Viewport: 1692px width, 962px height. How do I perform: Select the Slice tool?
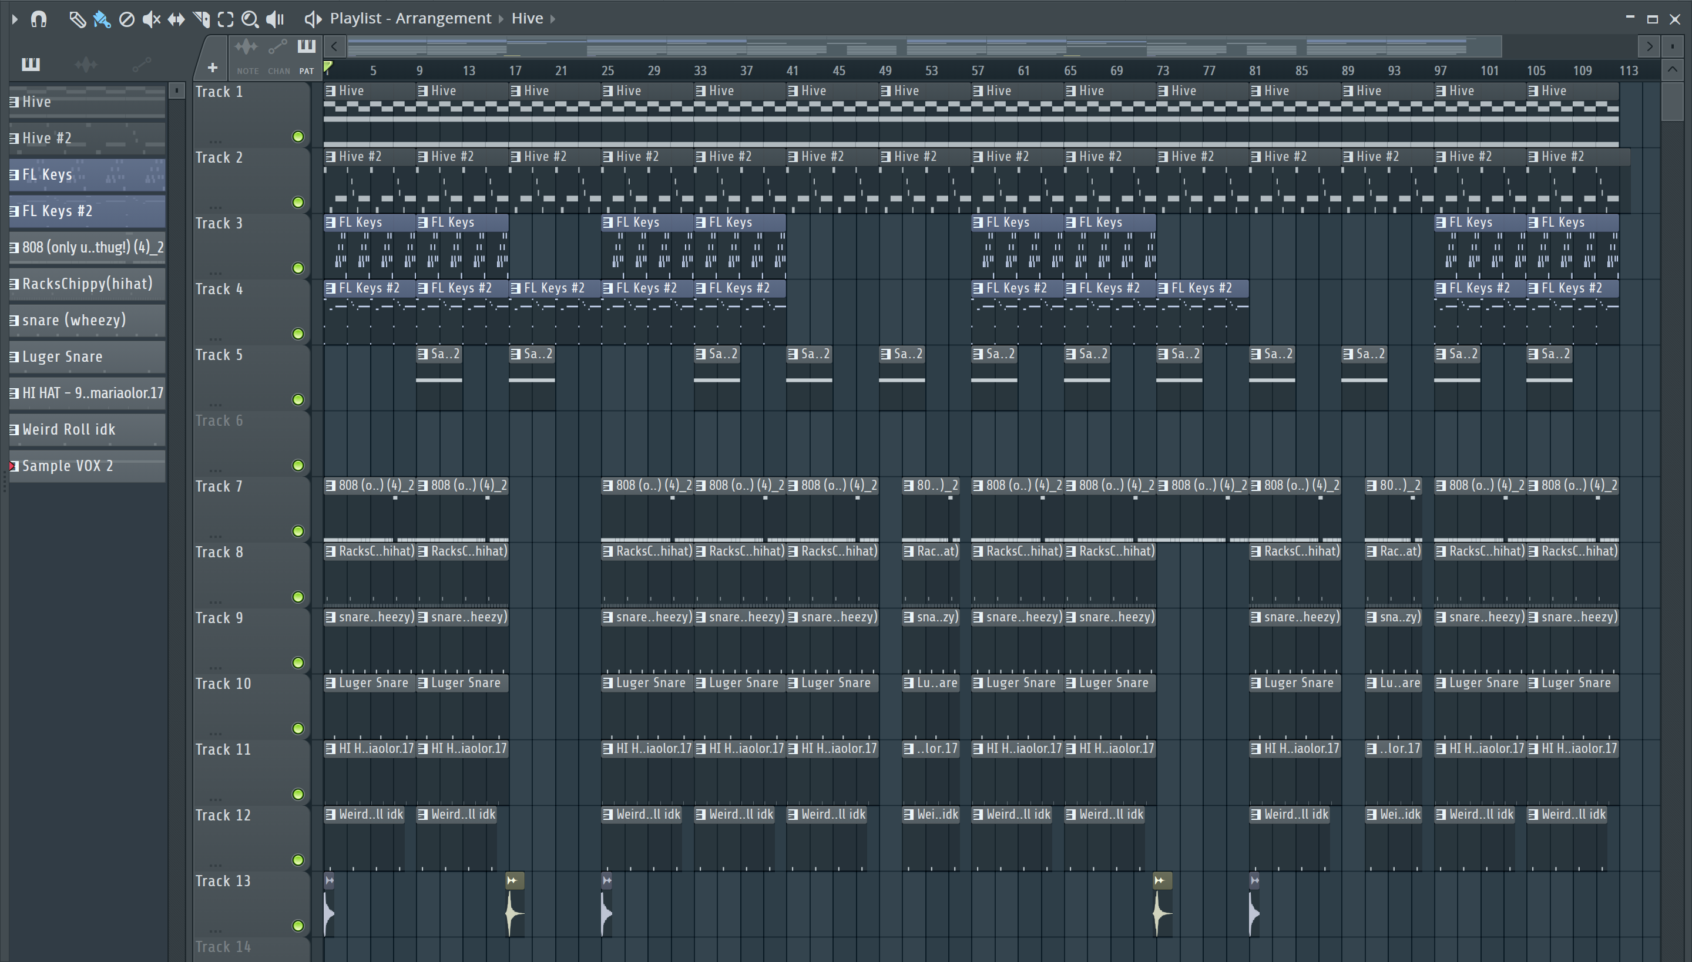201,19
